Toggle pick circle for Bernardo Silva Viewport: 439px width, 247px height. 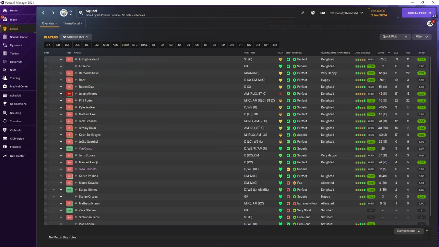tap(46, 73)
